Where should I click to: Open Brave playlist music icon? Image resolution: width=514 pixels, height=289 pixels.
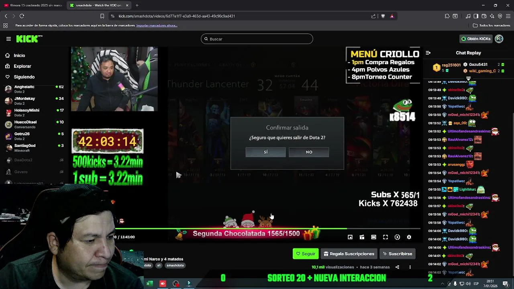click(468, 16)
